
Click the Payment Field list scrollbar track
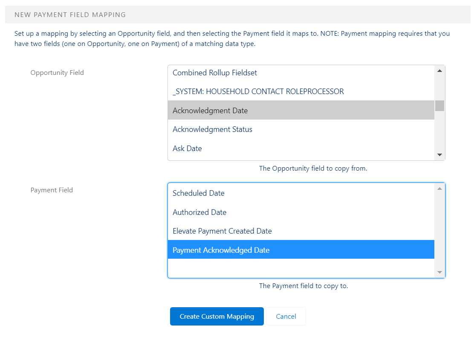click(439, 230)
